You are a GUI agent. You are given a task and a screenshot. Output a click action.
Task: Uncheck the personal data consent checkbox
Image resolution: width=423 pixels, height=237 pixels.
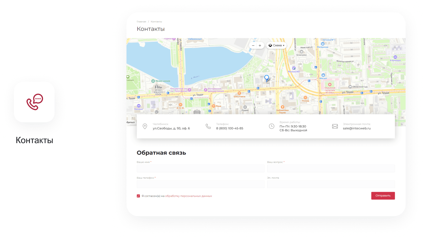pyautogui.click(x=138, y=196)
